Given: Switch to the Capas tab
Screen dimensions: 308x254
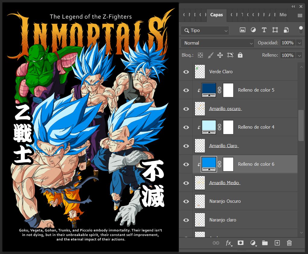Looking at the screenshot, I should (216, 15).
